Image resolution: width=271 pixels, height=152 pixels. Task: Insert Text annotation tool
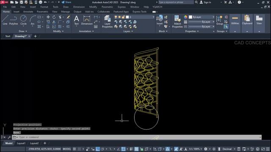click(x=76, y=20)
